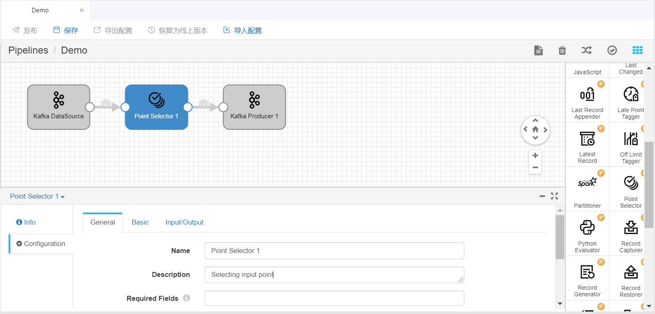Click the trash delete icon in pipeline header
The height and width of the screenshot is (314, 655).
[x=562, y=50]
